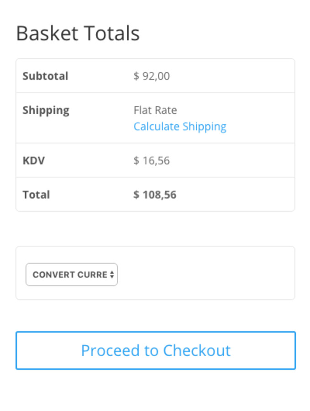Open the Convert Currency dropdown

point(71,274)
